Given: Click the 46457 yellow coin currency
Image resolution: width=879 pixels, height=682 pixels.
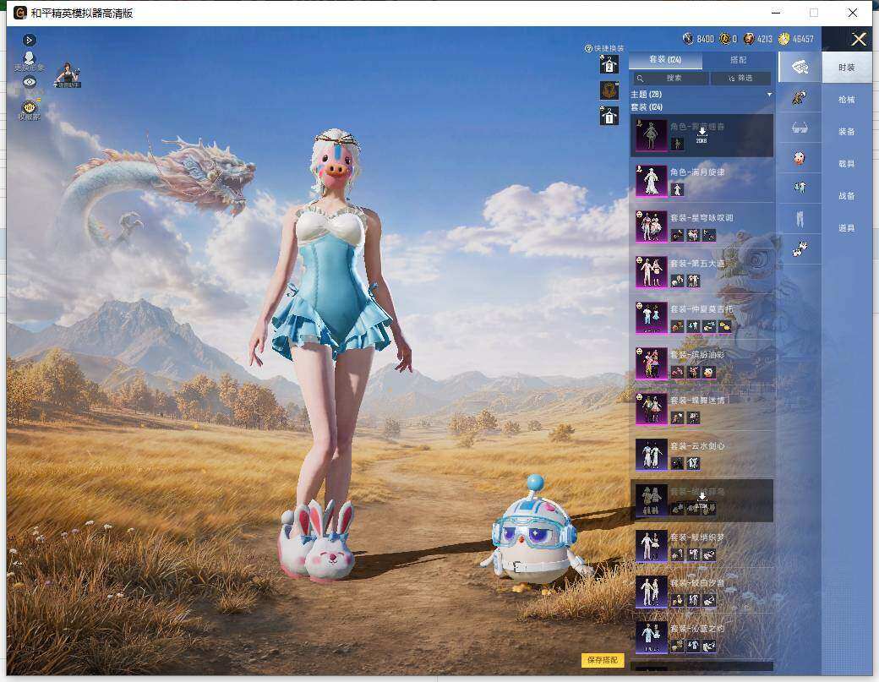Looking at the screenshot, I should click(x=783, y=38).
